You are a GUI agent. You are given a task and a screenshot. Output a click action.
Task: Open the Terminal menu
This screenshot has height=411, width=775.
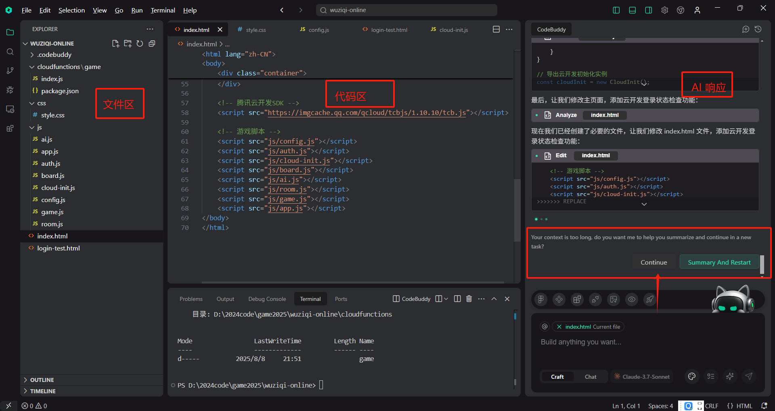tap(163, 10)
